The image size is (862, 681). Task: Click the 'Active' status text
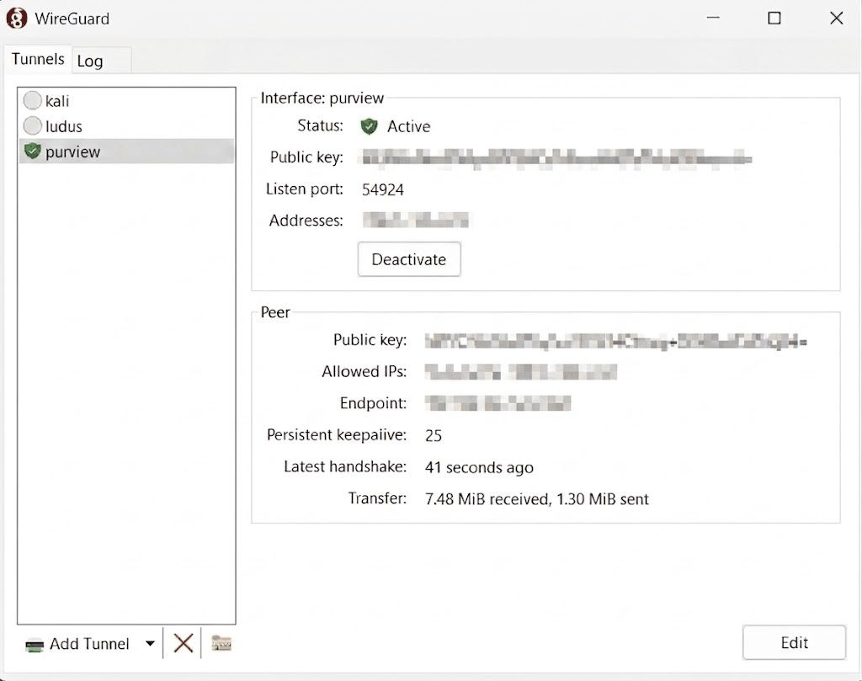[x=408, y=126]
